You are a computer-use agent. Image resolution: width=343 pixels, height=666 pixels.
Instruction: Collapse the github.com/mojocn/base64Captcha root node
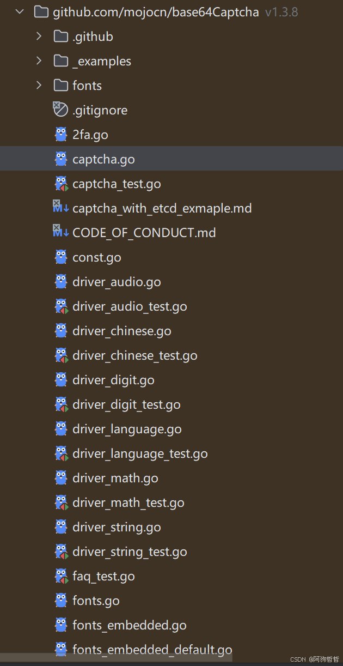[20, 11]
